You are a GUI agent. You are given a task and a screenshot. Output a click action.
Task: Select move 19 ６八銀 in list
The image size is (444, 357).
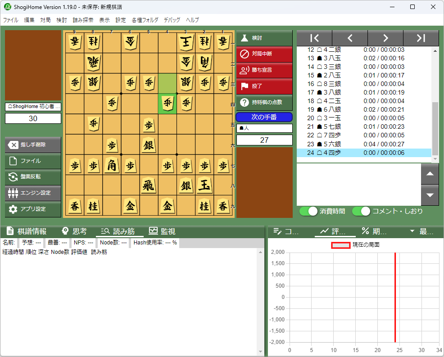point(364,109)
